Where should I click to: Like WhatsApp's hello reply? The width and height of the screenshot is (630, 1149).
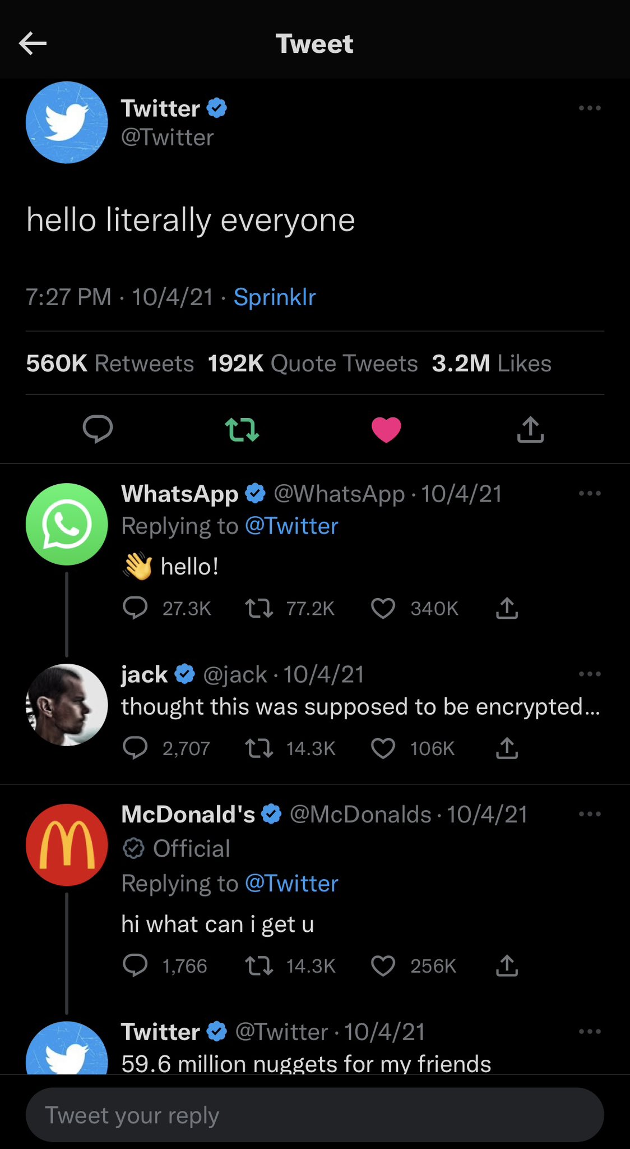tap(383, 608)
